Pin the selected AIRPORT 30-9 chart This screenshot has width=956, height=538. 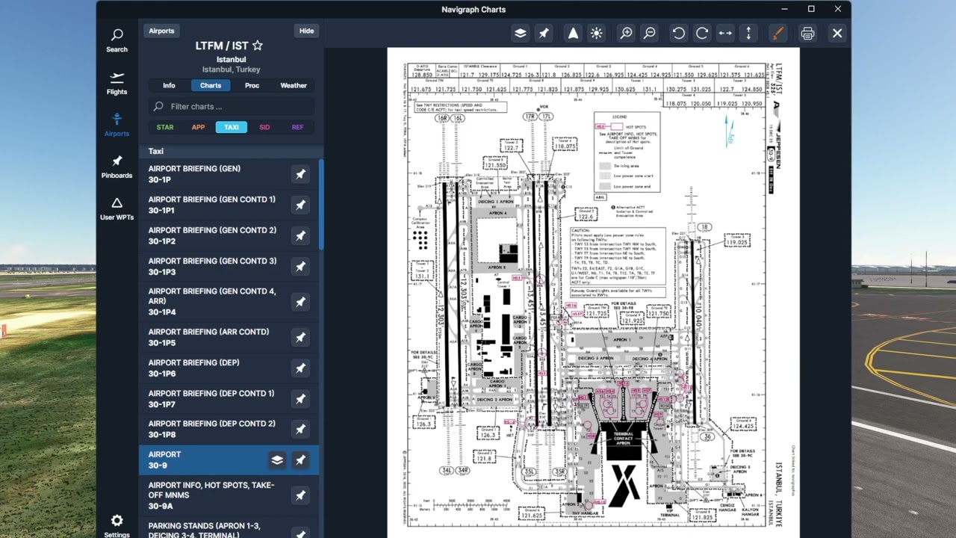coord(300,460)
